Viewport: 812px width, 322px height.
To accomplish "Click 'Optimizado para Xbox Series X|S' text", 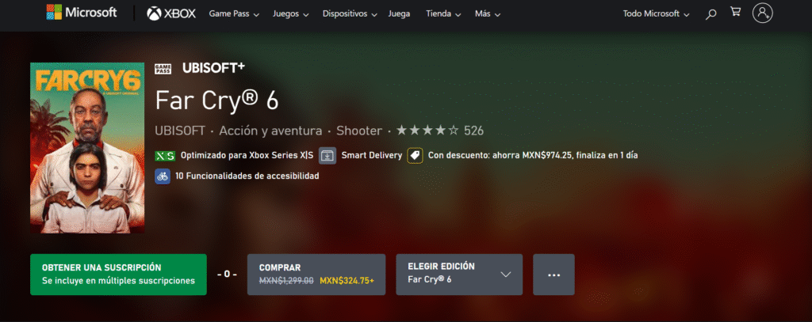I will (x=247, y=155).
